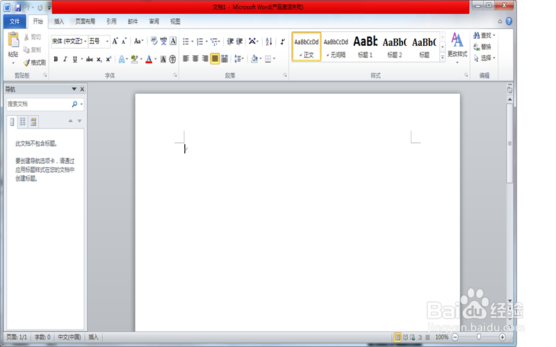Switch to the Page Layout tab

pos(85,22)
